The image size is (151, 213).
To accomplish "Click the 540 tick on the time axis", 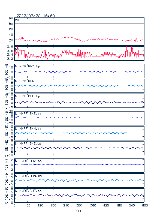I will coord(132,205).
